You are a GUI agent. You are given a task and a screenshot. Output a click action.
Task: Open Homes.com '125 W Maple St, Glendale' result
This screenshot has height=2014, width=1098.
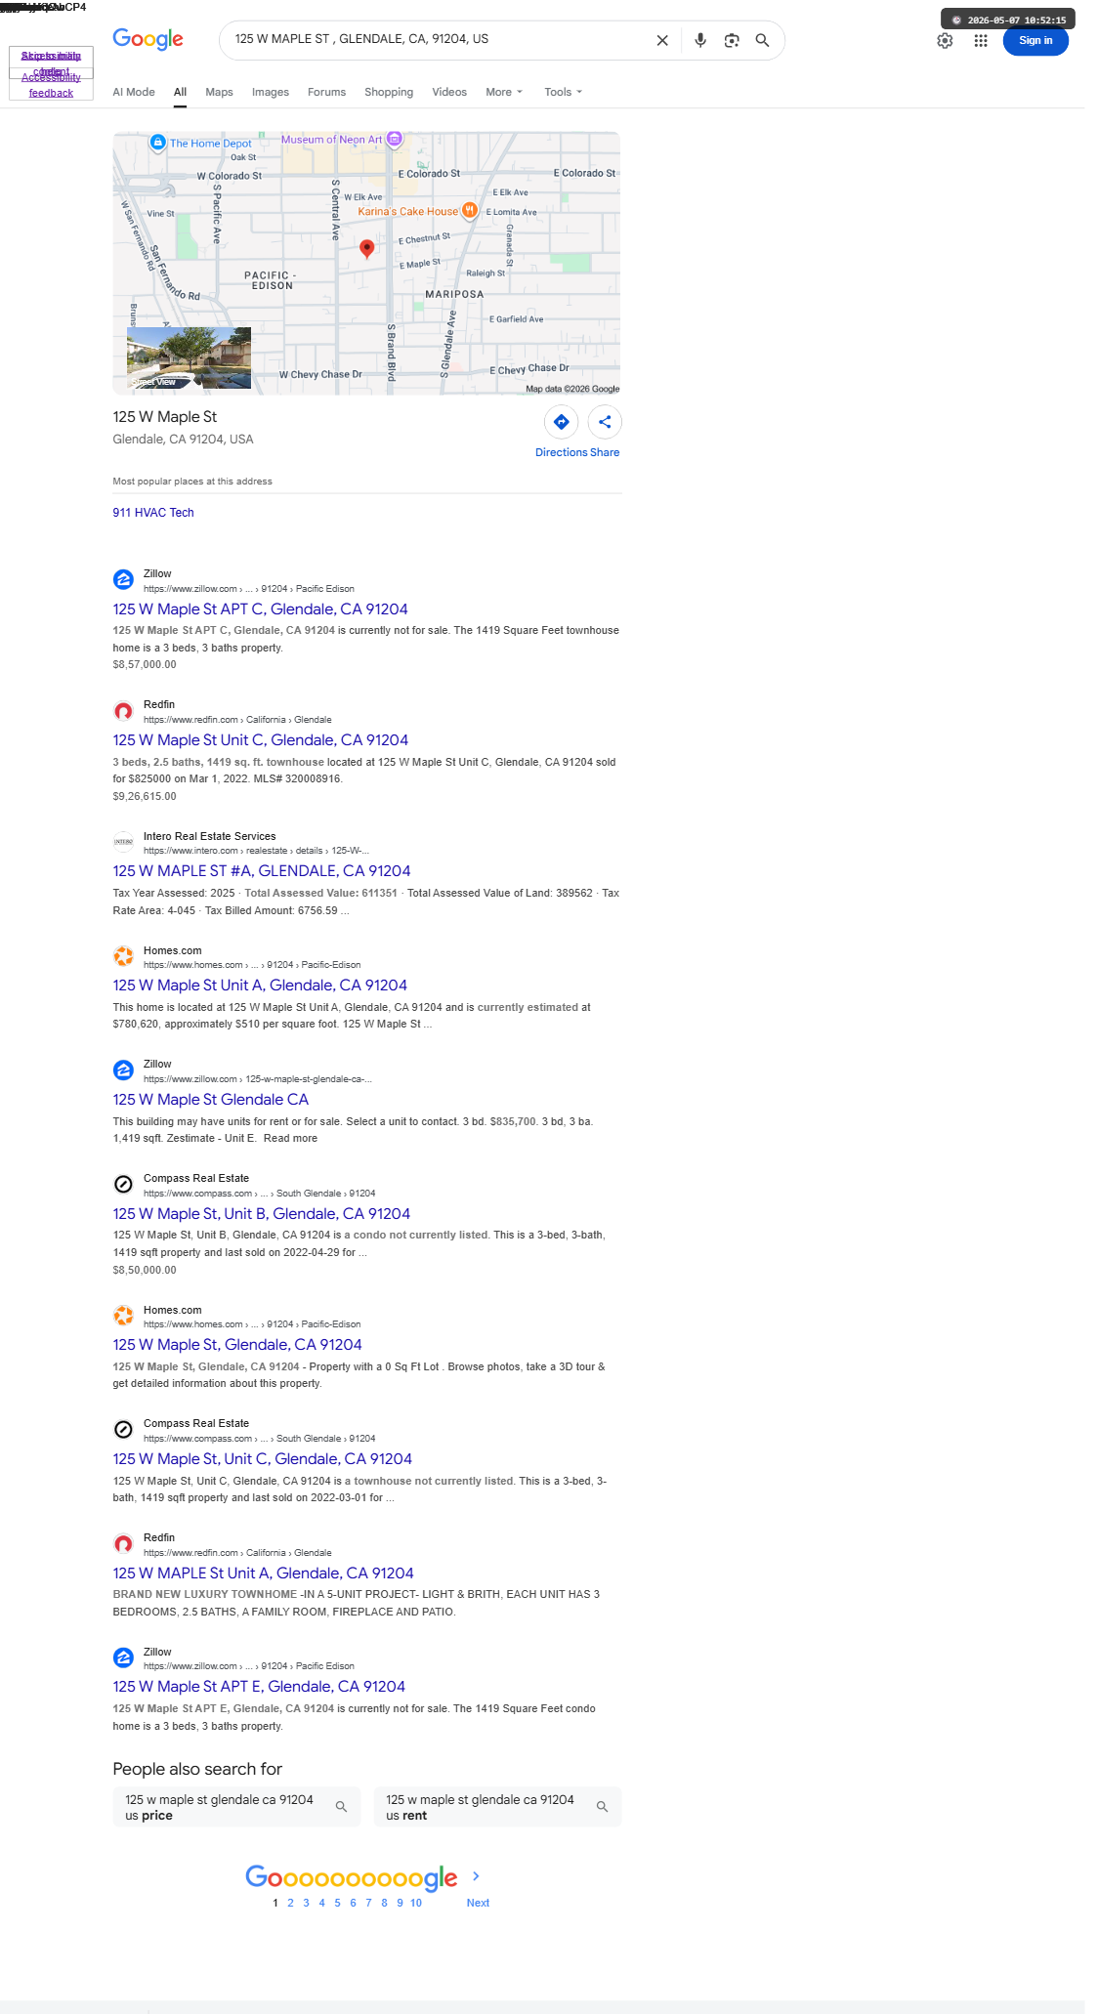(237, 1345)
